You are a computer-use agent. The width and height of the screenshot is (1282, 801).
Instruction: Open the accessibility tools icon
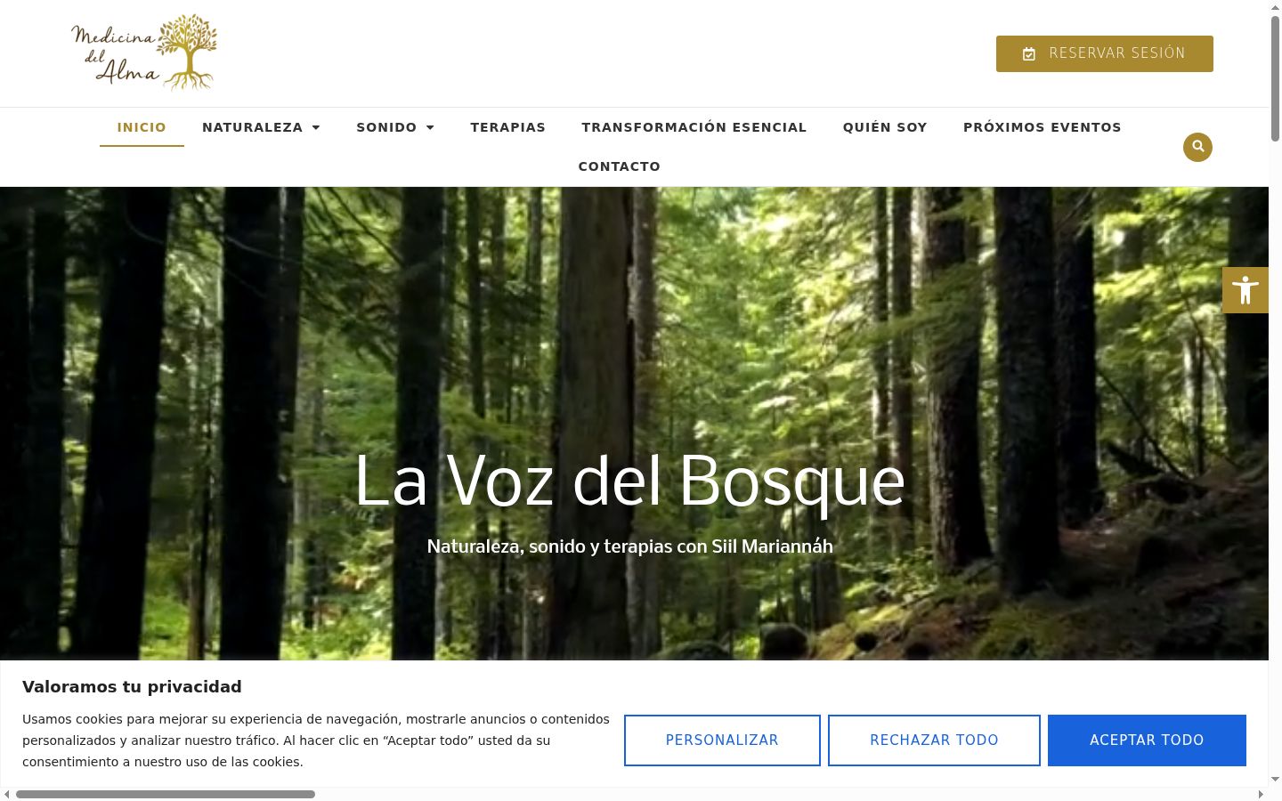click(x=1245, y=290)
